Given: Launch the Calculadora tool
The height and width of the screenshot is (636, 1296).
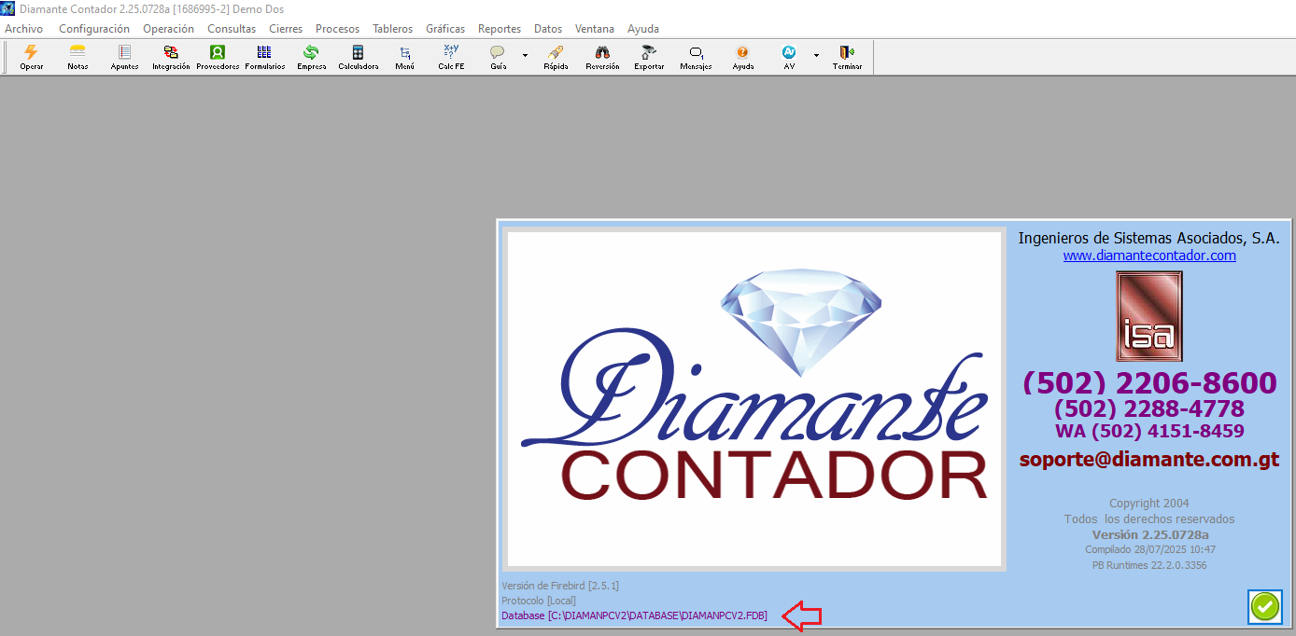Looking at the screenshot, I should 358,57.
